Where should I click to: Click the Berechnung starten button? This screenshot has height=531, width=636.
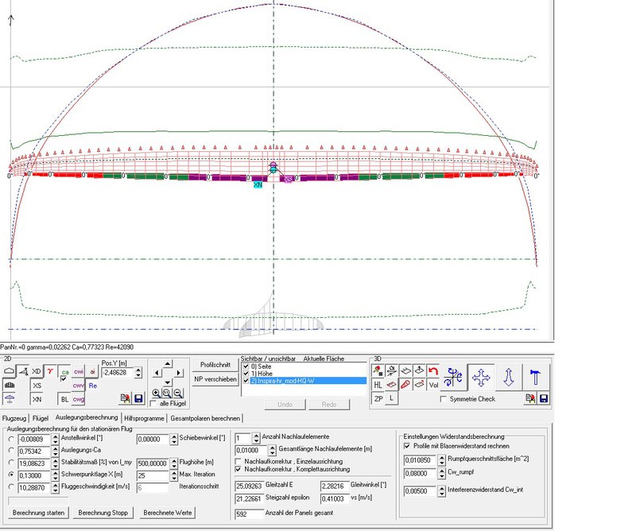pyautogui.click(x=38, y=513)
